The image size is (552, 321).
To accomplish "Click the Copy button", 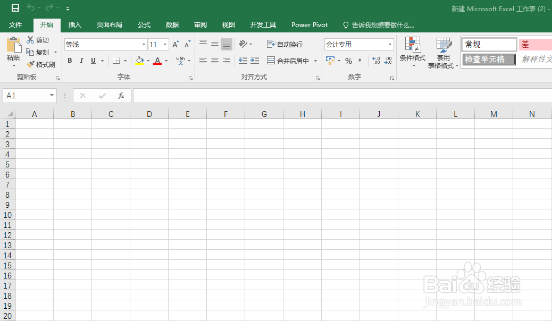I will (x=38, y=52).
